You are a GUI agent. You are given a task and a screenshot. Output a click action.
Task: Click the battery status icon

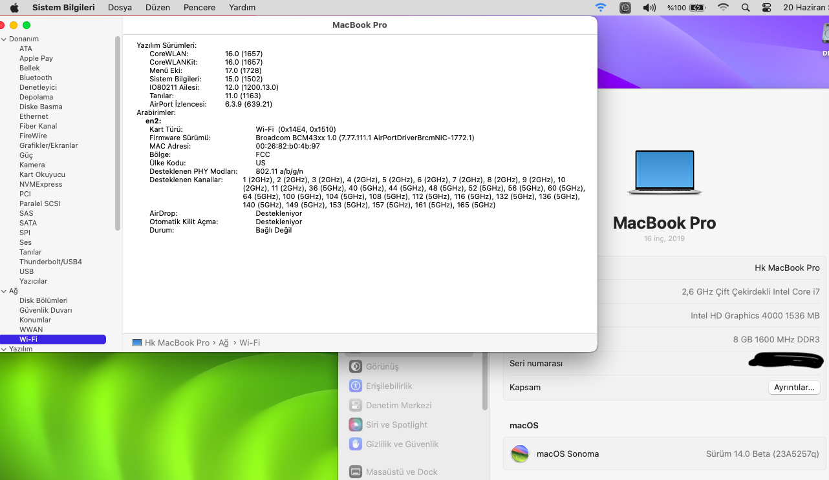(697, 8)
